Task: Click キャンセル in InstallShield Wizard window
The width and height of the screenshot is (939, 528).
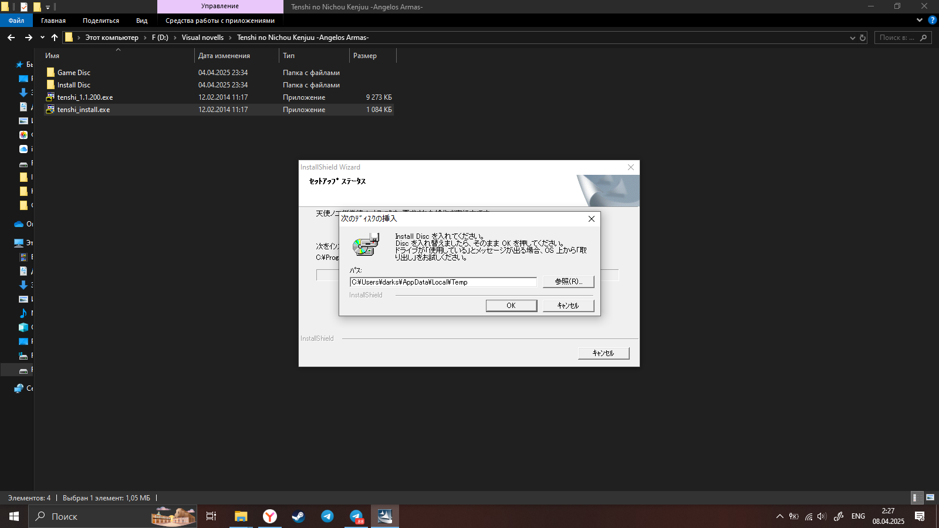Action: click(x=603, y=353)
